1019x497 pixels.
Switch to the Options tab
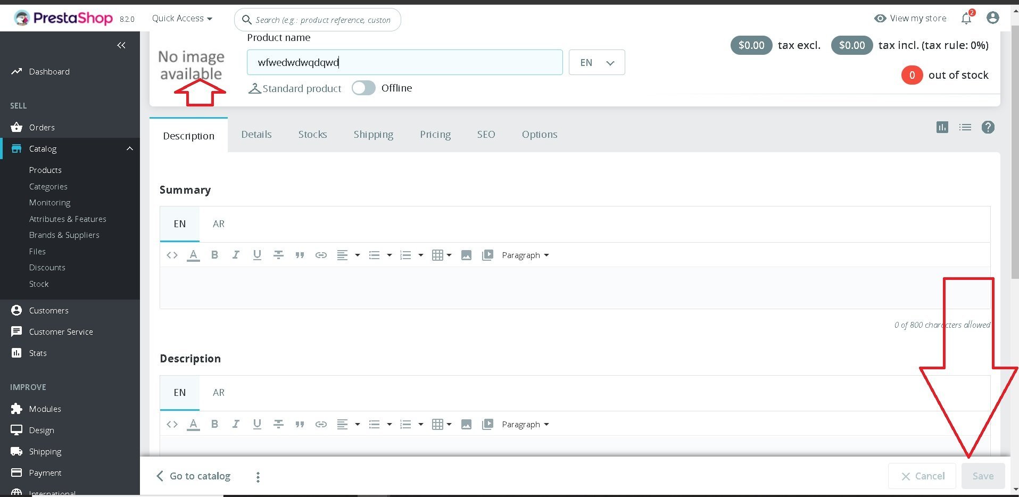(540, 135)
